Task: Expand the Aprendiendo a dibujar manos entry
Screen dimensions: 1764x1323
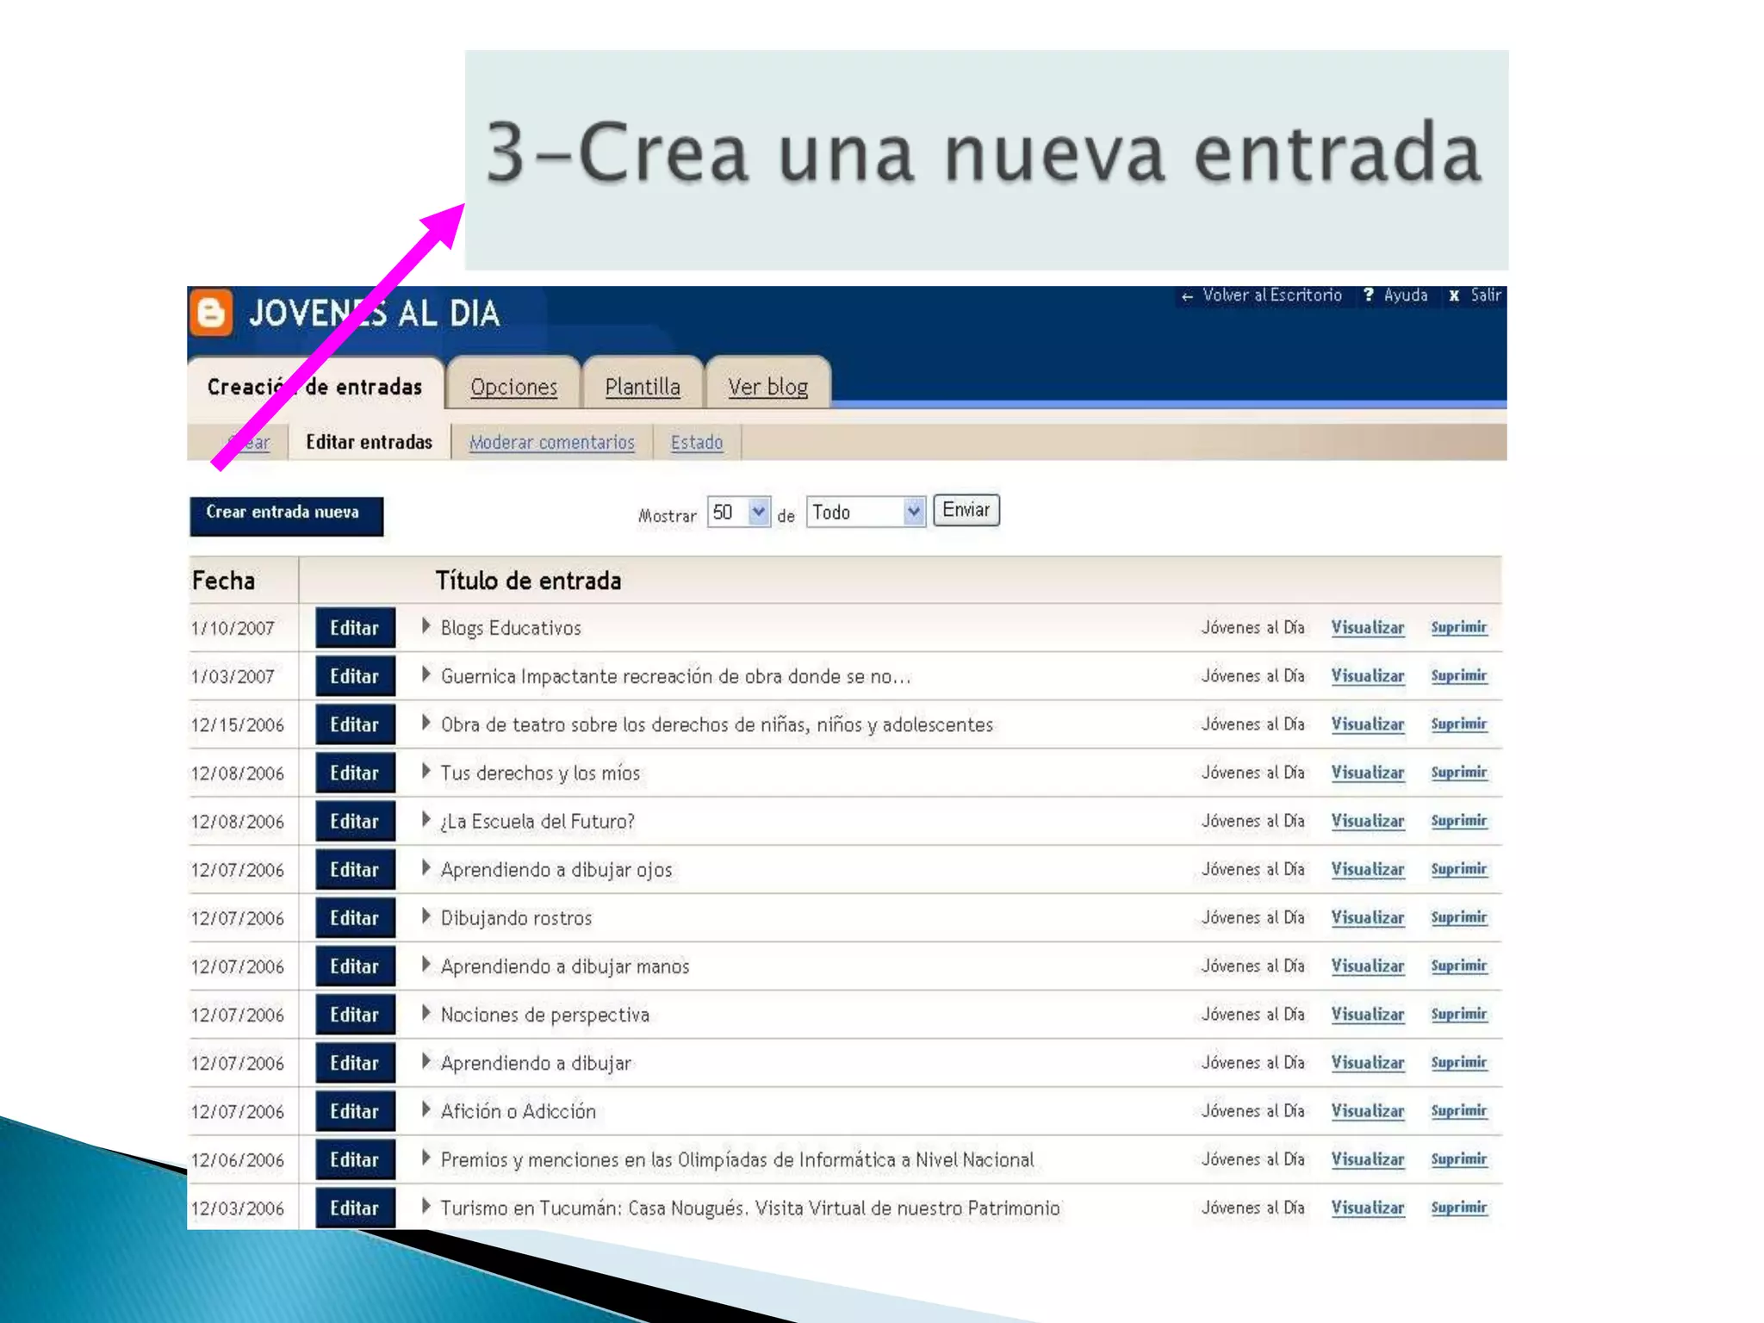Action: 425,965
